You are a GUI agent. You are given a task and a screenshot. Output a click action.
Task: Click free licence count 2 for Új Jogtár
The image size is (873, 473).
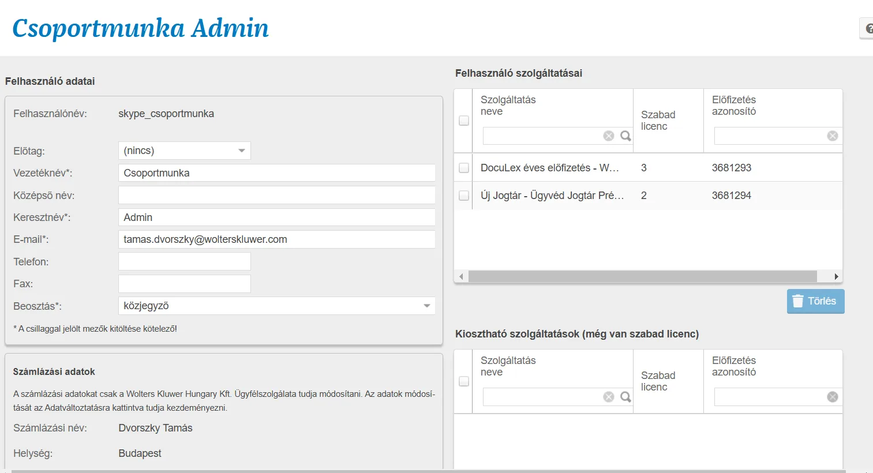(644, 196)
